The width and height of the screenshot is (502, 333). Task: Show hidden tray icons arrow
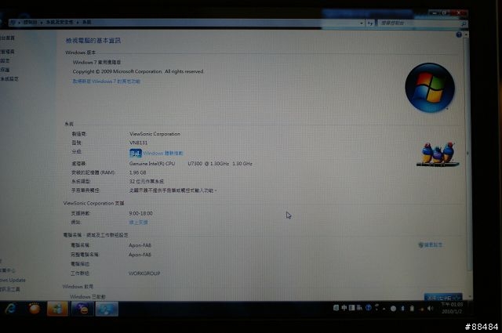(384, 309)
